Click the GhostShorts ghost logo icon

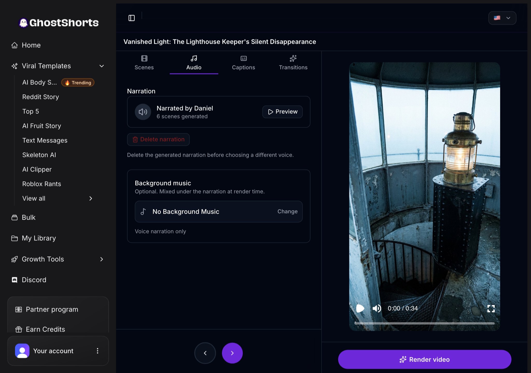pos(23,23)
